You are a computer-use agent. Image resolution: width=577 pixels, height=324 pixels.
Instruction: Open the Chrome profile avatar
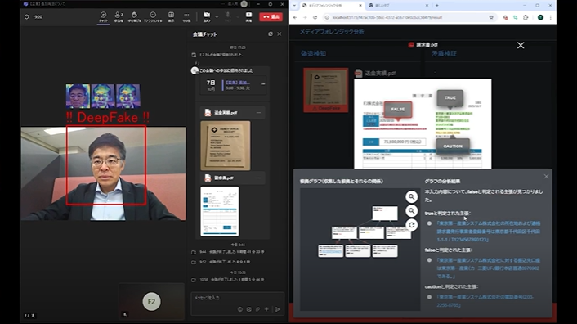click(x=540, y=17)
